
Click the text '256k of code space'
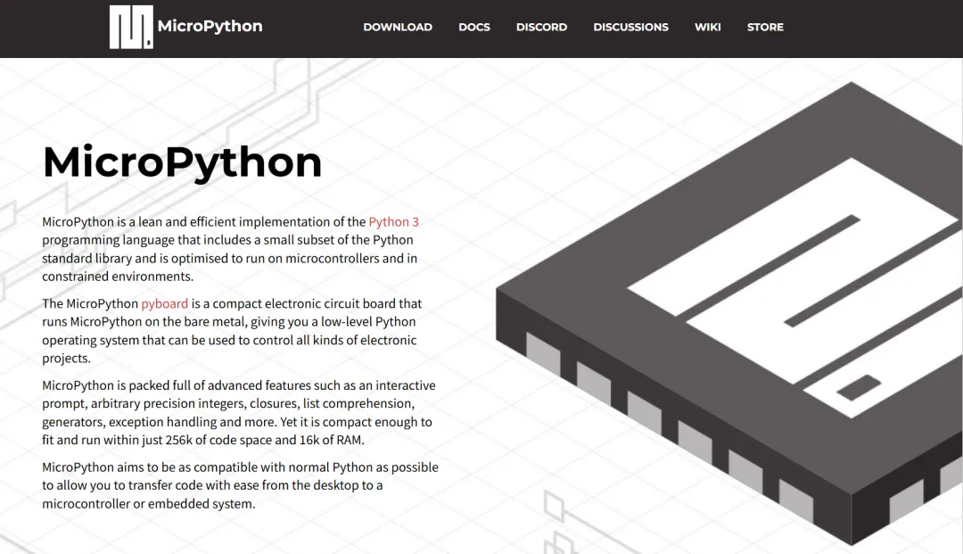(x=218, y=440)
